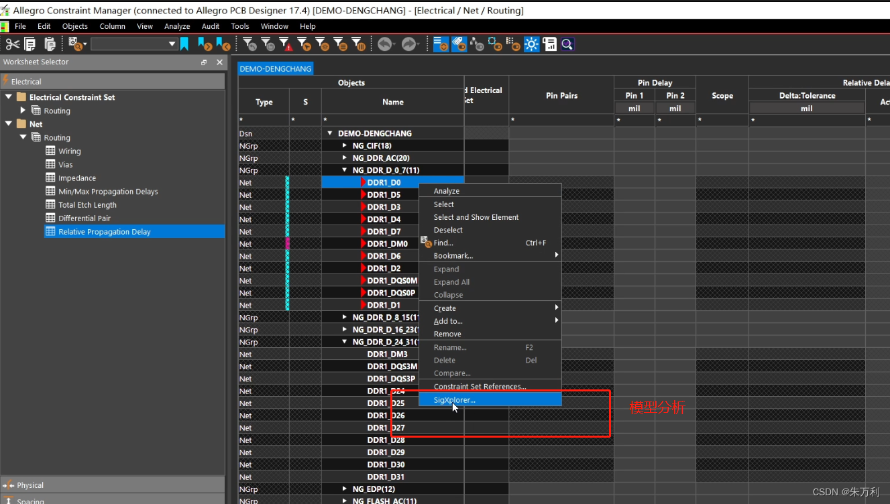The height and width of the screenshot is (504, 890).
Task: Open the Impedance worksheet
Action: tap(77, 178)
